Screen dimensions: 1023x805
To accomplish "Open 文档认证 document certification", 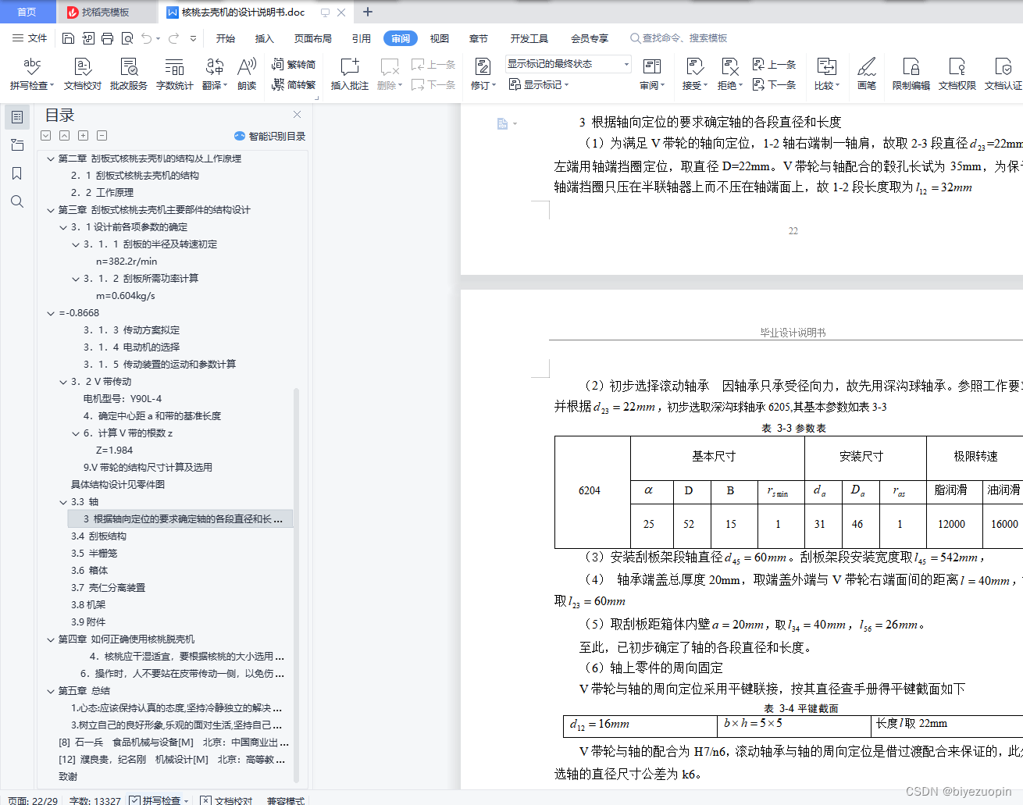I will [1003, 74].
